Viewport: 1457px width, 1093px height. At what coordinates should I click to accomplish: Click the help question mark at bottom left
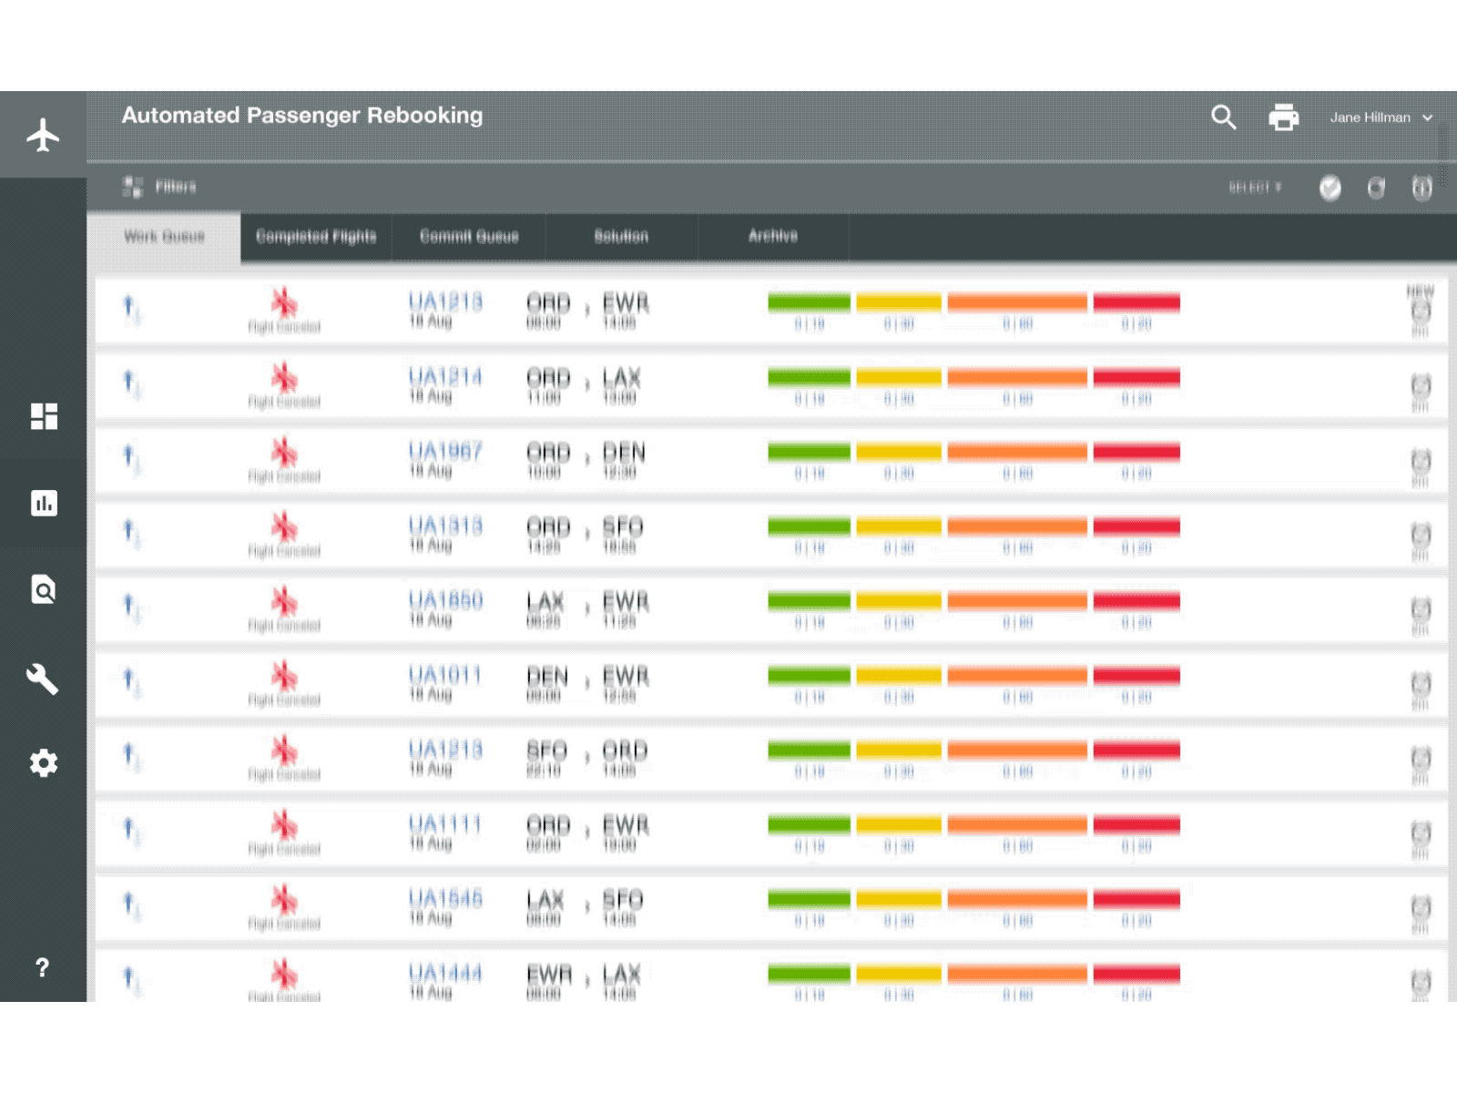(x=43, y=968)
